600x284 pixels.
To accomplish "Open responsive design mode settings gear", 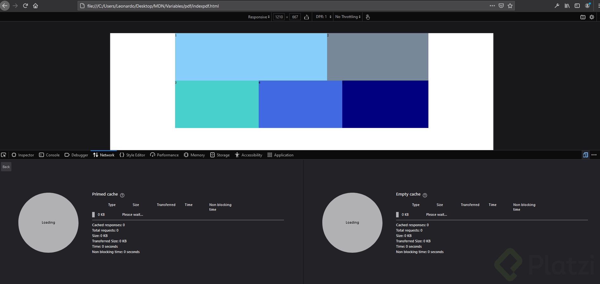I will (591, 17).
